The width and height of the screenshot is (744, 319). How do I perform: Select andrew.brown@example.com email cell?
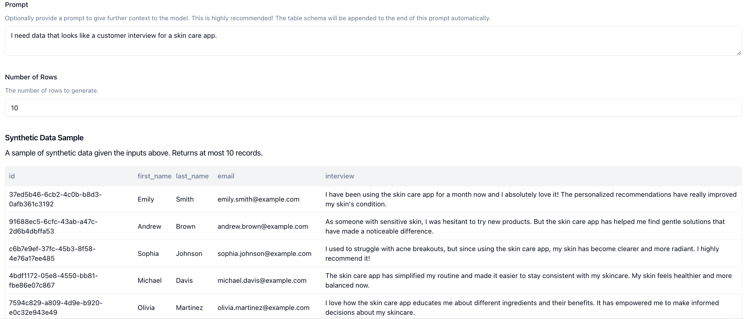(262, 226)
